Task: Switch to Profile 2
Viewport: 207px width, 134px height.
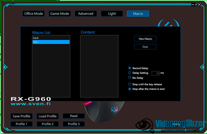Action: [x=48, y=124]
